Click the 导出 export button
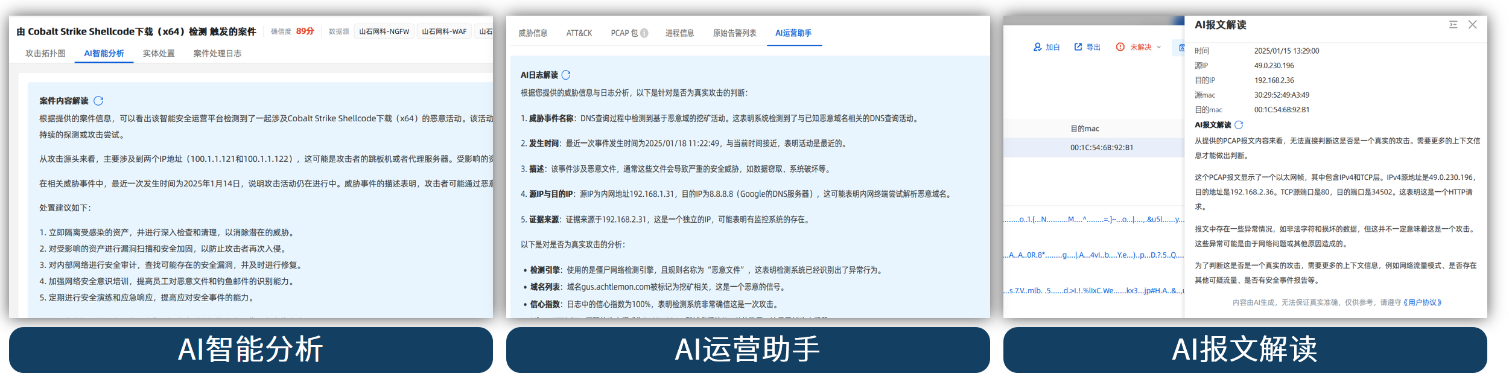Image resolution: width=1509 pixels, height=385 pixels. 1087,47
